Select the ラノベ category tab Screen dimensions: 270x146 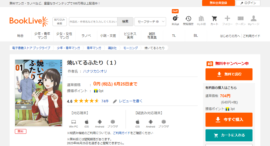(86, 36)
